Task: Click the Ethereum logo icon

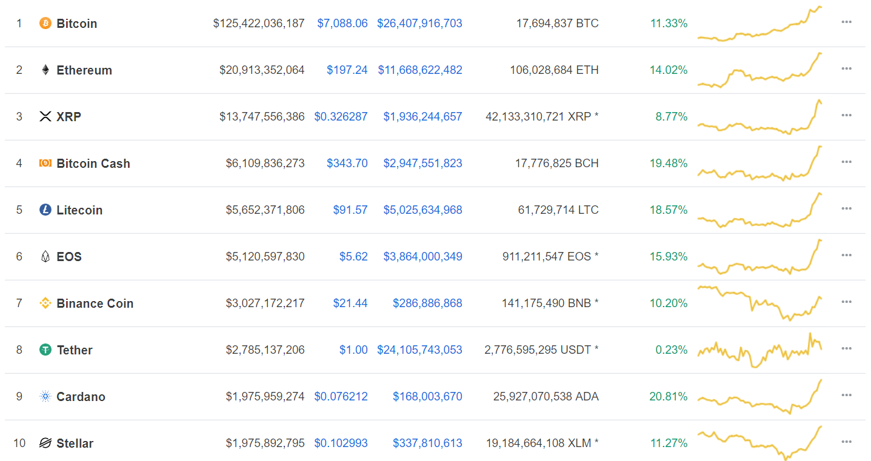Action: coord(44,70)
